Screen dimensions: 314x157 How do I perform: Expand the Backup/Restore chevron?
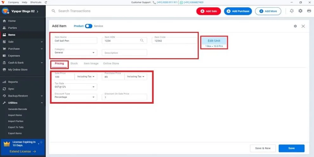click(42, 96)
